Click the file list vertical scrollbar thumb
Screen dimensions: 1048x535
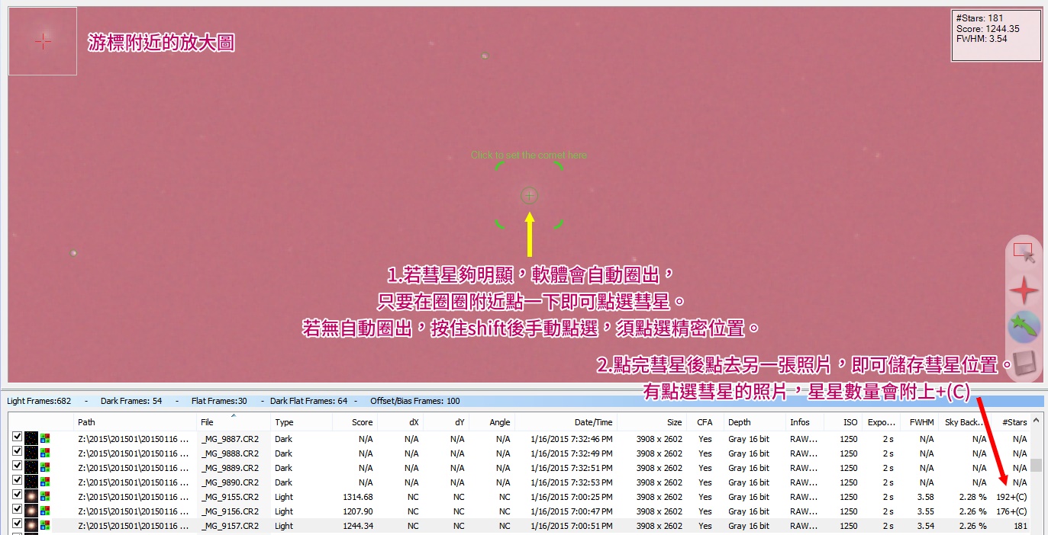1036,465
